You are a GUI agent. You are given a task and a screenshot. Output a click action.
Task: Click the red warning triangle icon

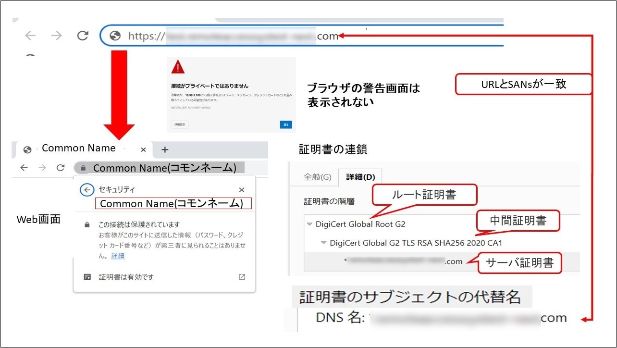click(178, 66)
